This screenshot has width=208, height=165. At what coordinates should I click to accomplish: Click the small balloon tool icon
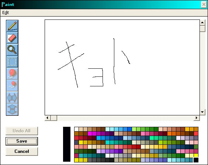tap(12, 86)
